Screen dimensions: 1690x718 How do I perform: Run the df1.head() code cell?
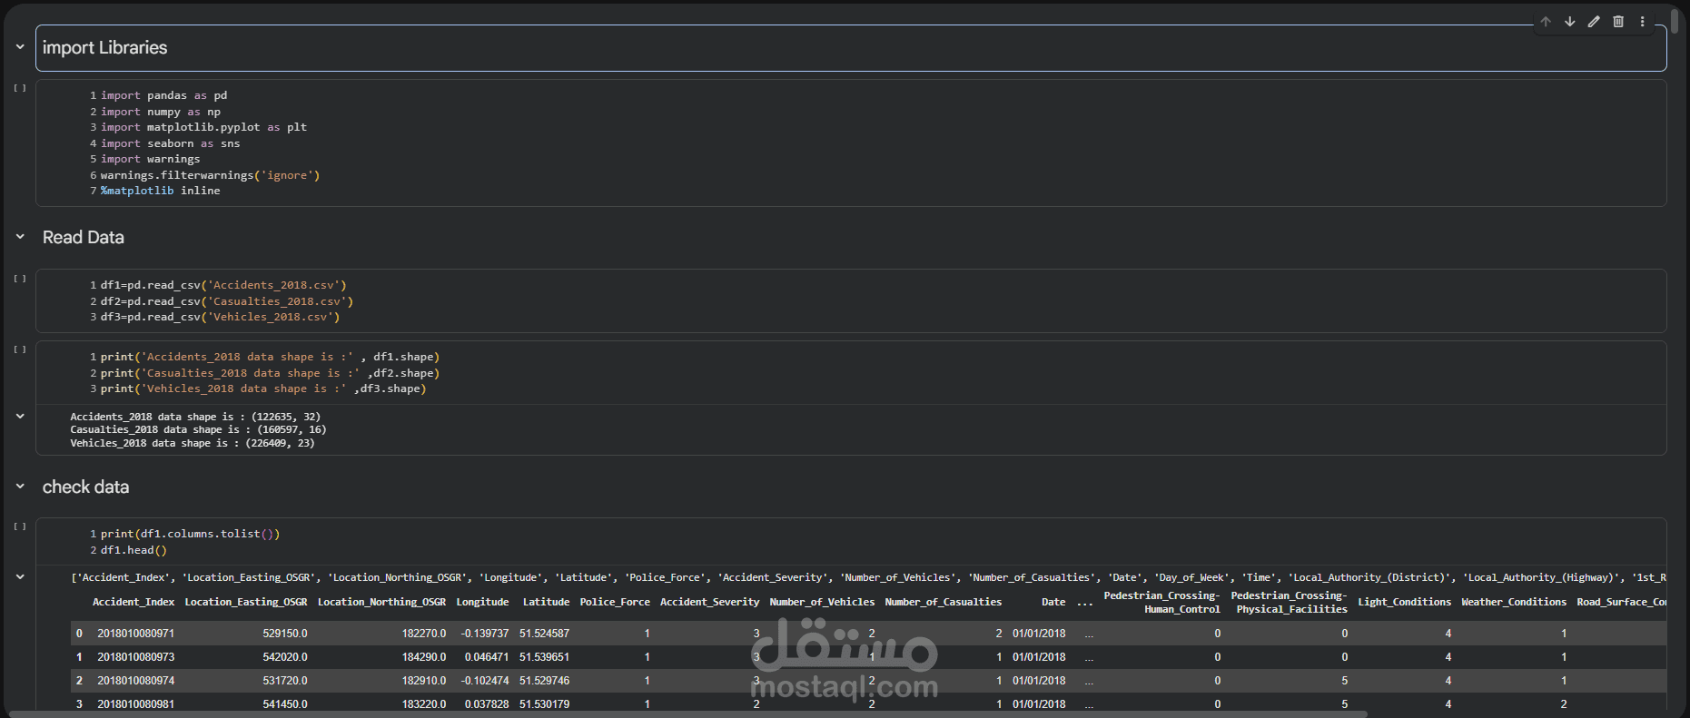coord(20,526)
